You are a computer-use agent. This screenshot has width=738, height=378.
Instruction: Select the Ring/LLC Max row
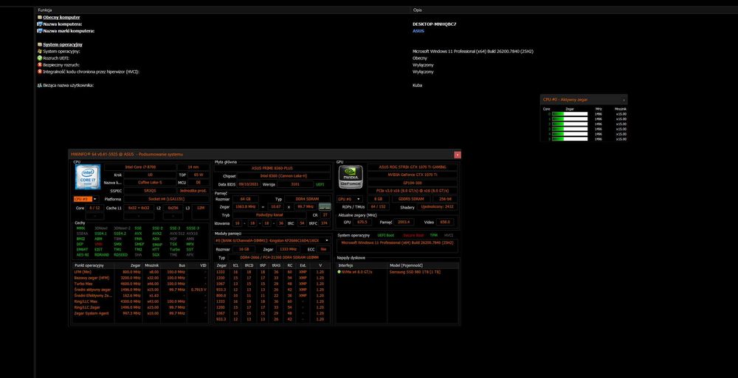[x=141, y=301]
